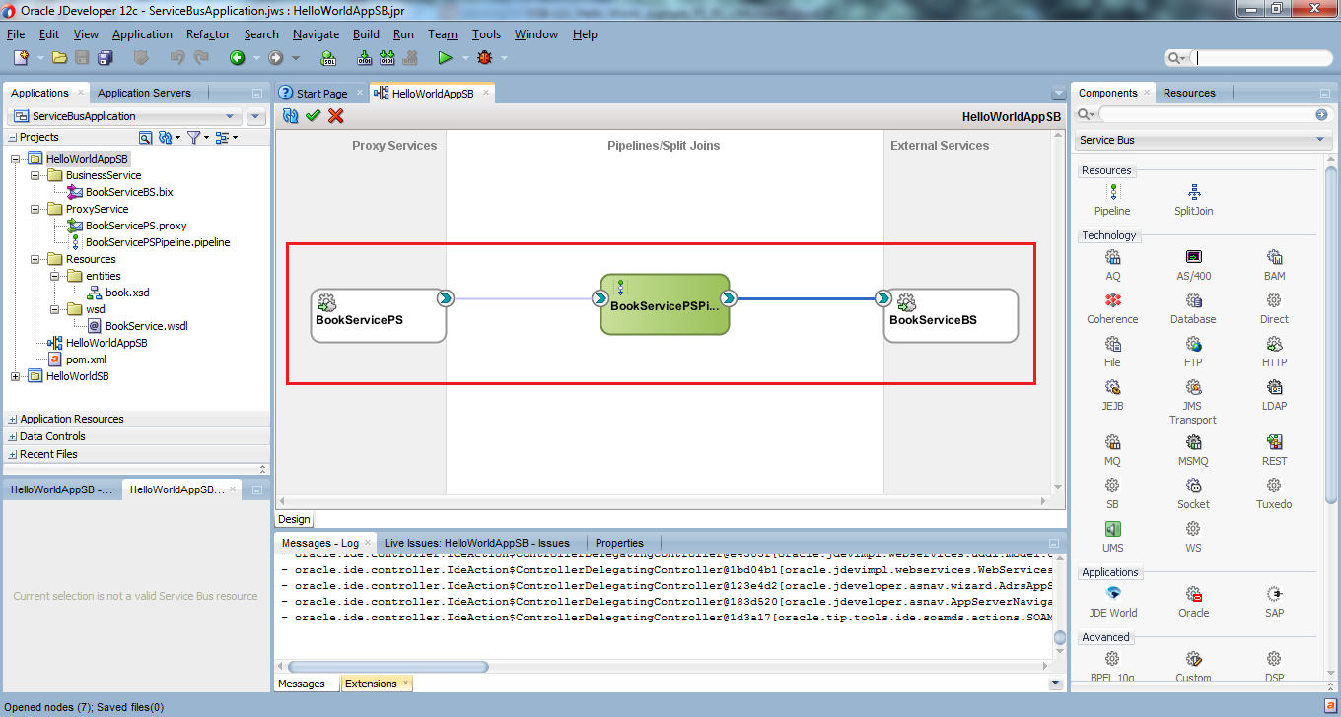Image resolution: width=1341 pixels, height=717 pixels.
Task: Expand the Recent Files section
Action: [x=12, y=454]
